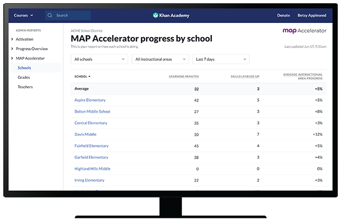Open Activation reports in sidebar

click(x=25, y=39)
